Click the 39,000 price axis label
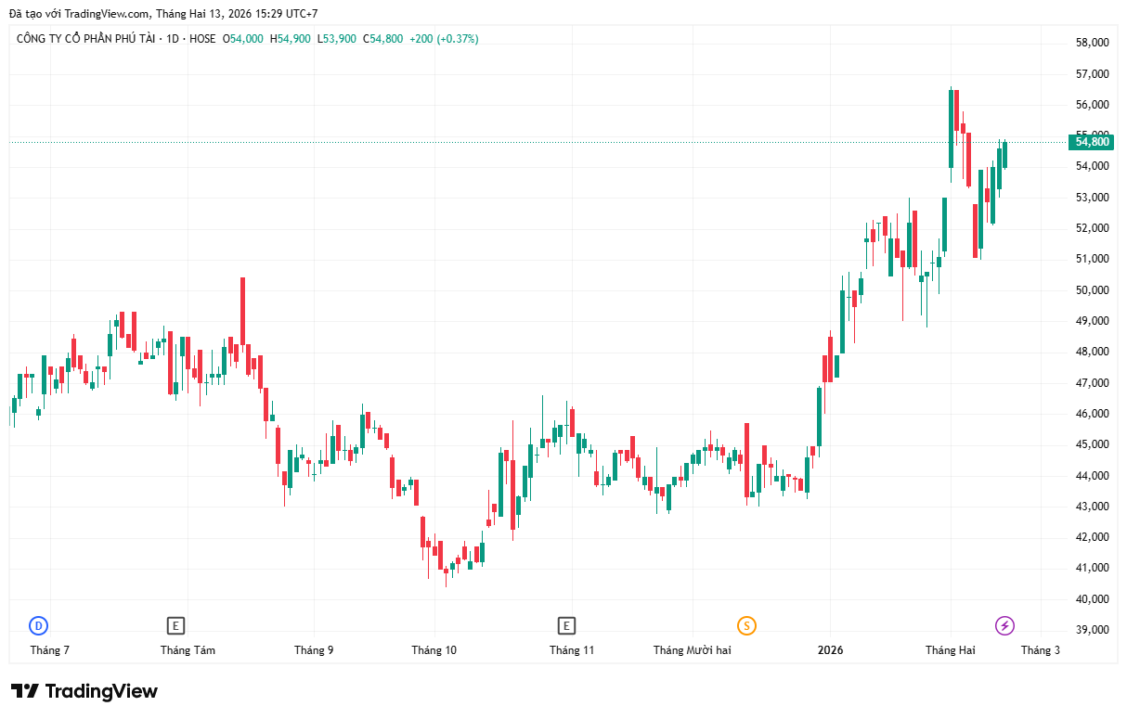 point(1092,630)
